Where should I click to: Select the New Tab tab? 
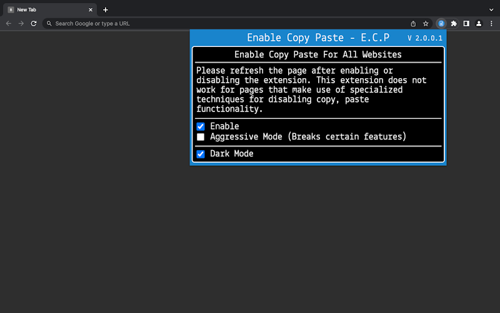coord(50,10)
